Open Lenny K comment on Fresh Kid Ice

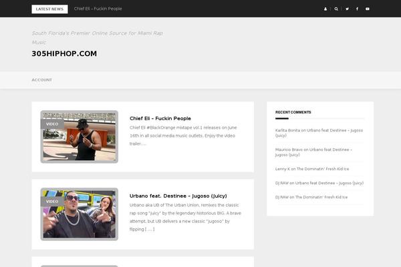point(312,169)
